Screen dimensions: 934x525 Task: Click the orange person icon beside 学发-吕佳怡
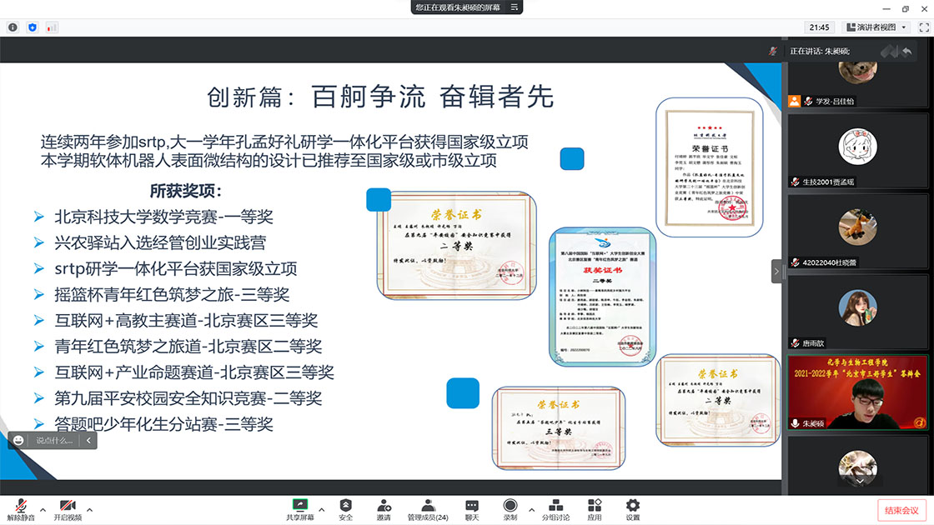[795, 101]
